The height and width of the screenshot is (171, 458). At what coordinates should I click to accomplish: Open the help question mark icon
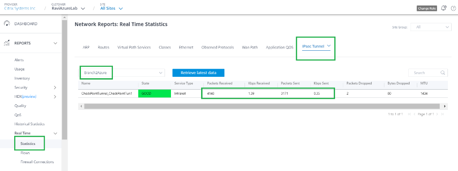click(453, 8)
